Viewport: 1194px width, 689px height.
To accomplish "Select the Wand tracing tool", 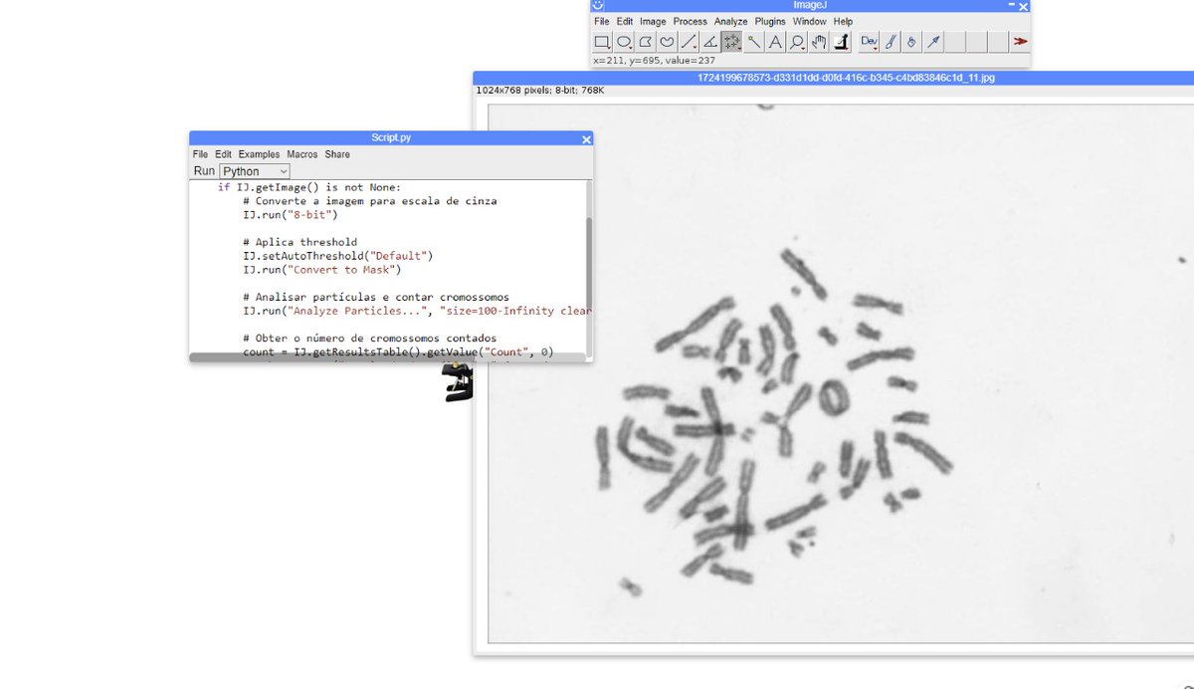I will [754, 42].
